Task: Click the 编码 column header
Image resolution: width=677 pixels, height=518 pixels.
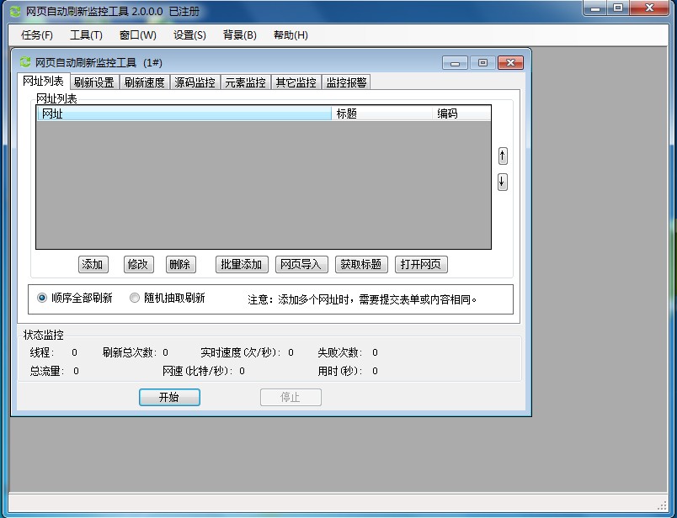Action: coord(461,114)
